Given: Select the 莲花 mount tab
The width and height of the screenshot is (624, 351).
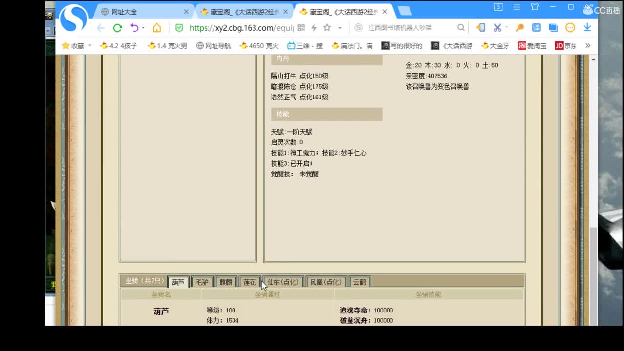Looking at the screenshot, I should [250, 282].
